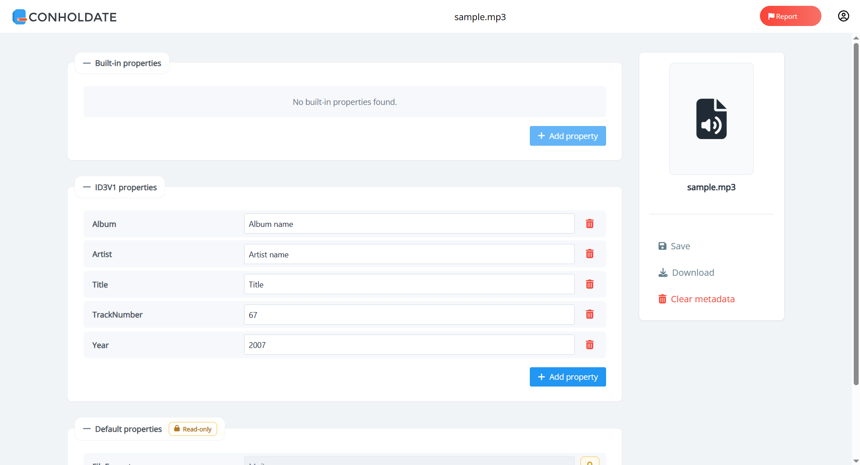This screenshot has width=860, height=465.
Task: Edit the Year field showing 2007
Action: (409, 345)
